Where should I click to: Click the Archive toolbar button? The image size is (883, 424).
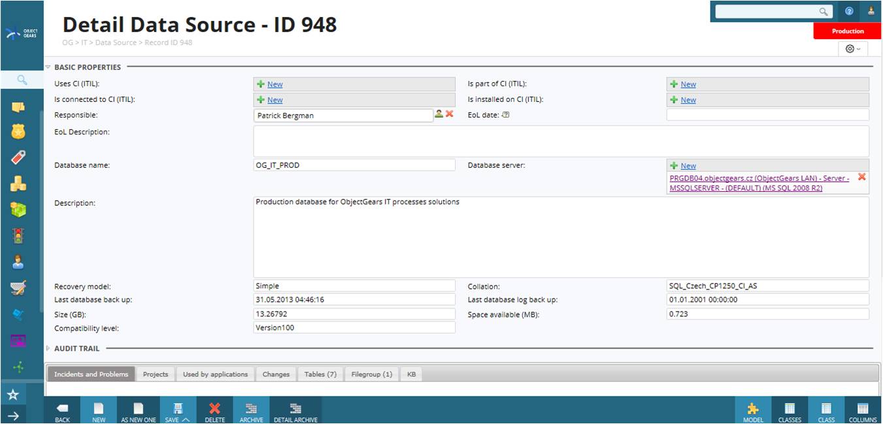(251, 411)
